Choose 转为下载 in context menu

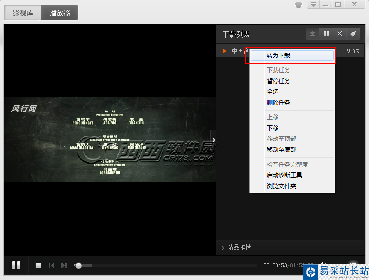tap(292, 56)
